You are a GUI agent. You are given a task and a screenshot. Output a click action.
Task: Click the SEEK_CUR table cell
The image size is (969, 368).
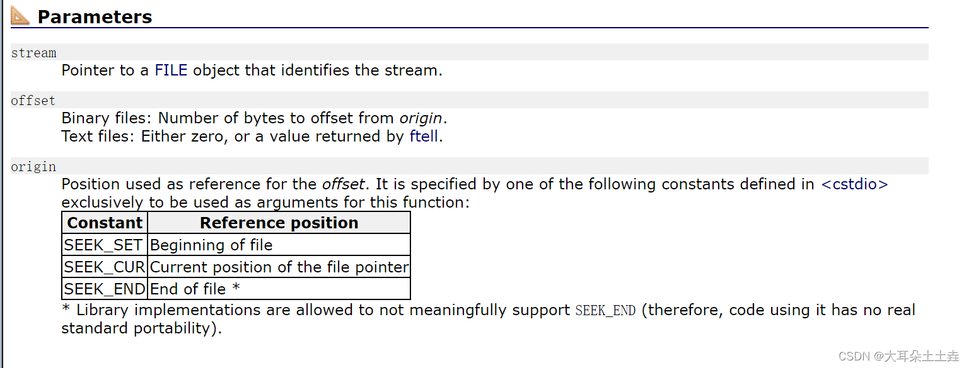point(105,267)
